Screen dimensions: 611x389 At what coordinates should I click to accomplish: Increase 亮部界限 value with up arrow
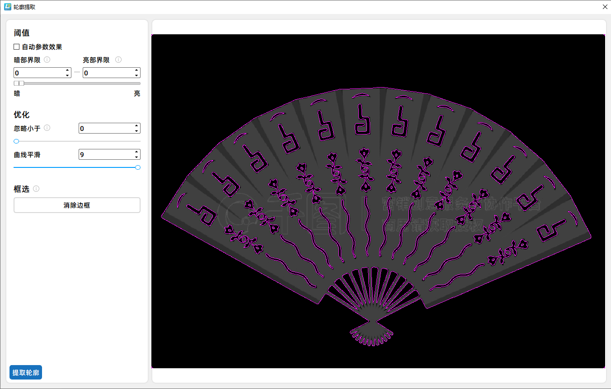pos(136,70)
